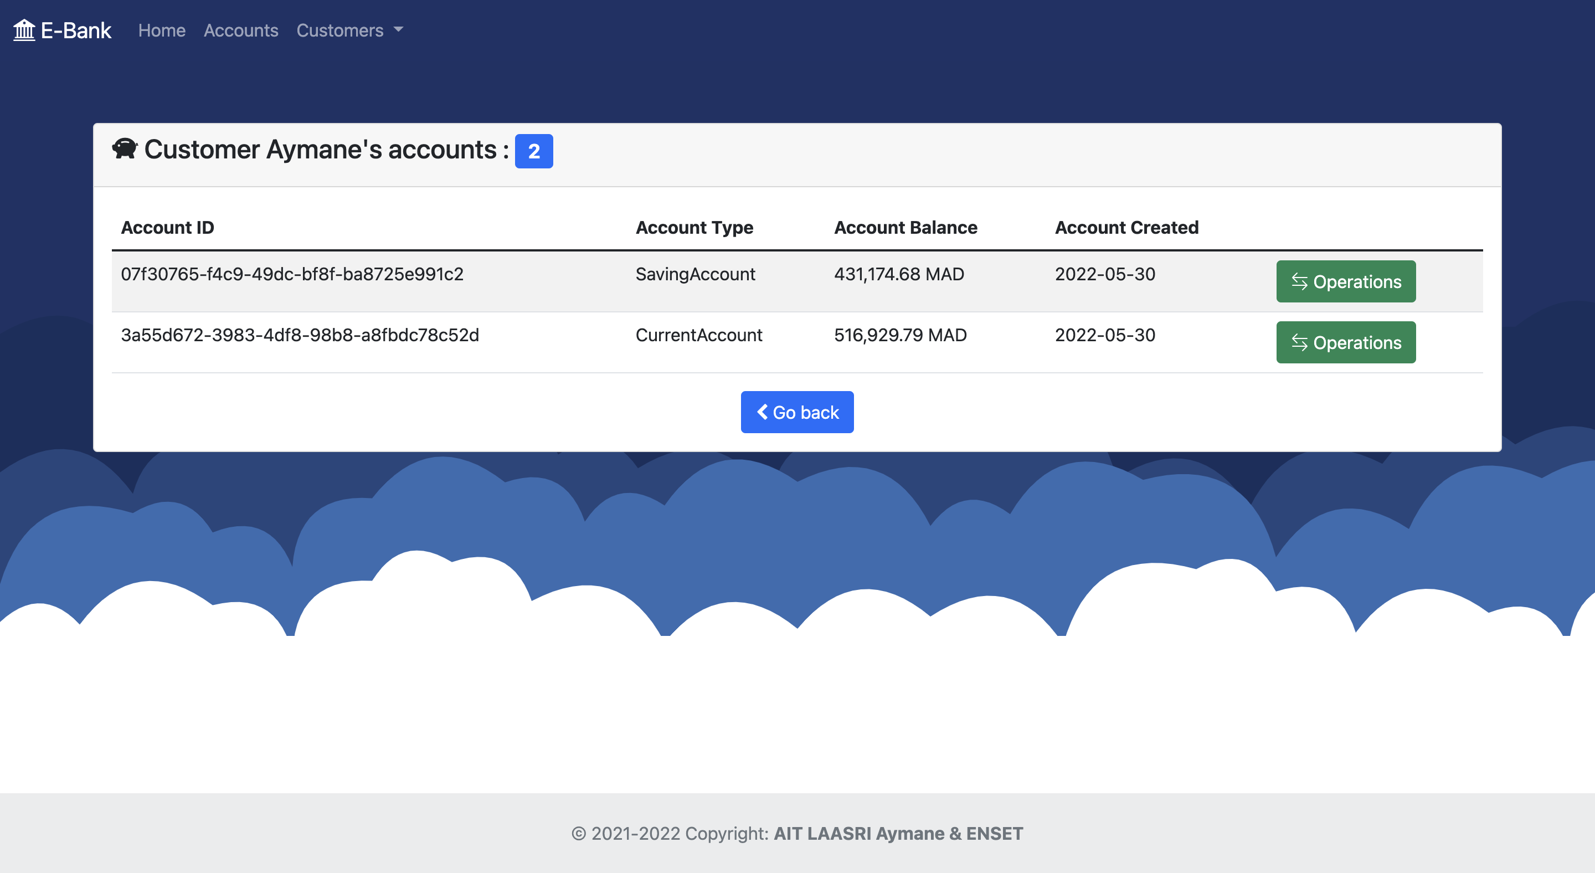Image resolution: width=1595 pixels, height=873 pixels.
Task: Open Operations for the CurrentAccount
Action: tap(1345, 342)
